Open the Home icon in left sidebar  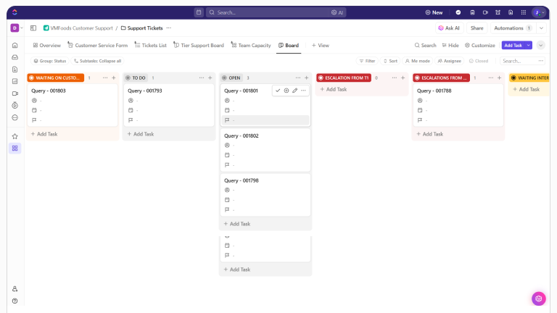point(15,45)
